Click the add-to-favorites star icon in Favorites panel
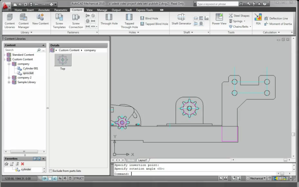The image size is (299, 187). click(6, 164)
